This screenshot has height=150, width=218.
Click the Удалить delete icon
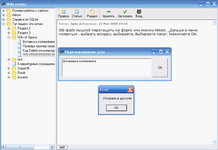[x=108, y=12]
